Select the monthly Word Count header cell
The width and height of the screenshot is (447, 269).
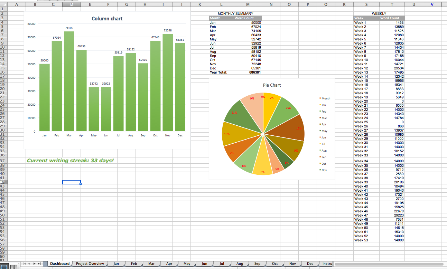[248, 18]
